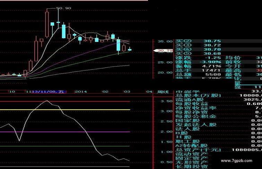Click the 国家股 row
The width and height of the screenshot is (262, 169).
click(x=218, y=120)
